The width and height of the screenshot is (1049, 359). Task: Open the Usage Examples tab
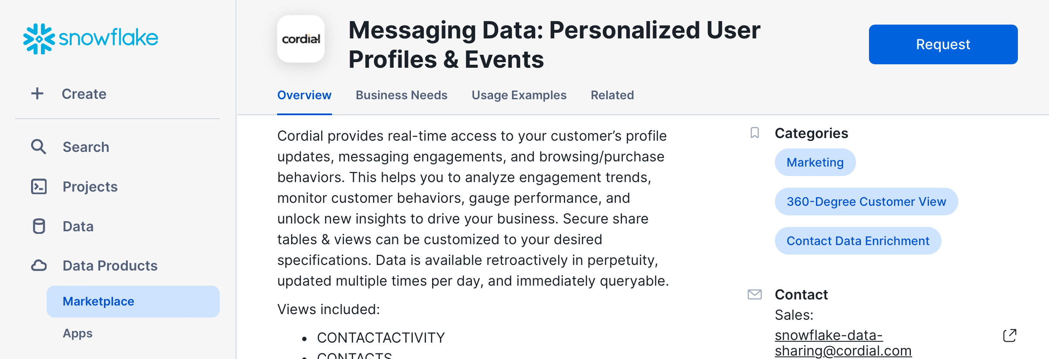[x=519, y=95]
